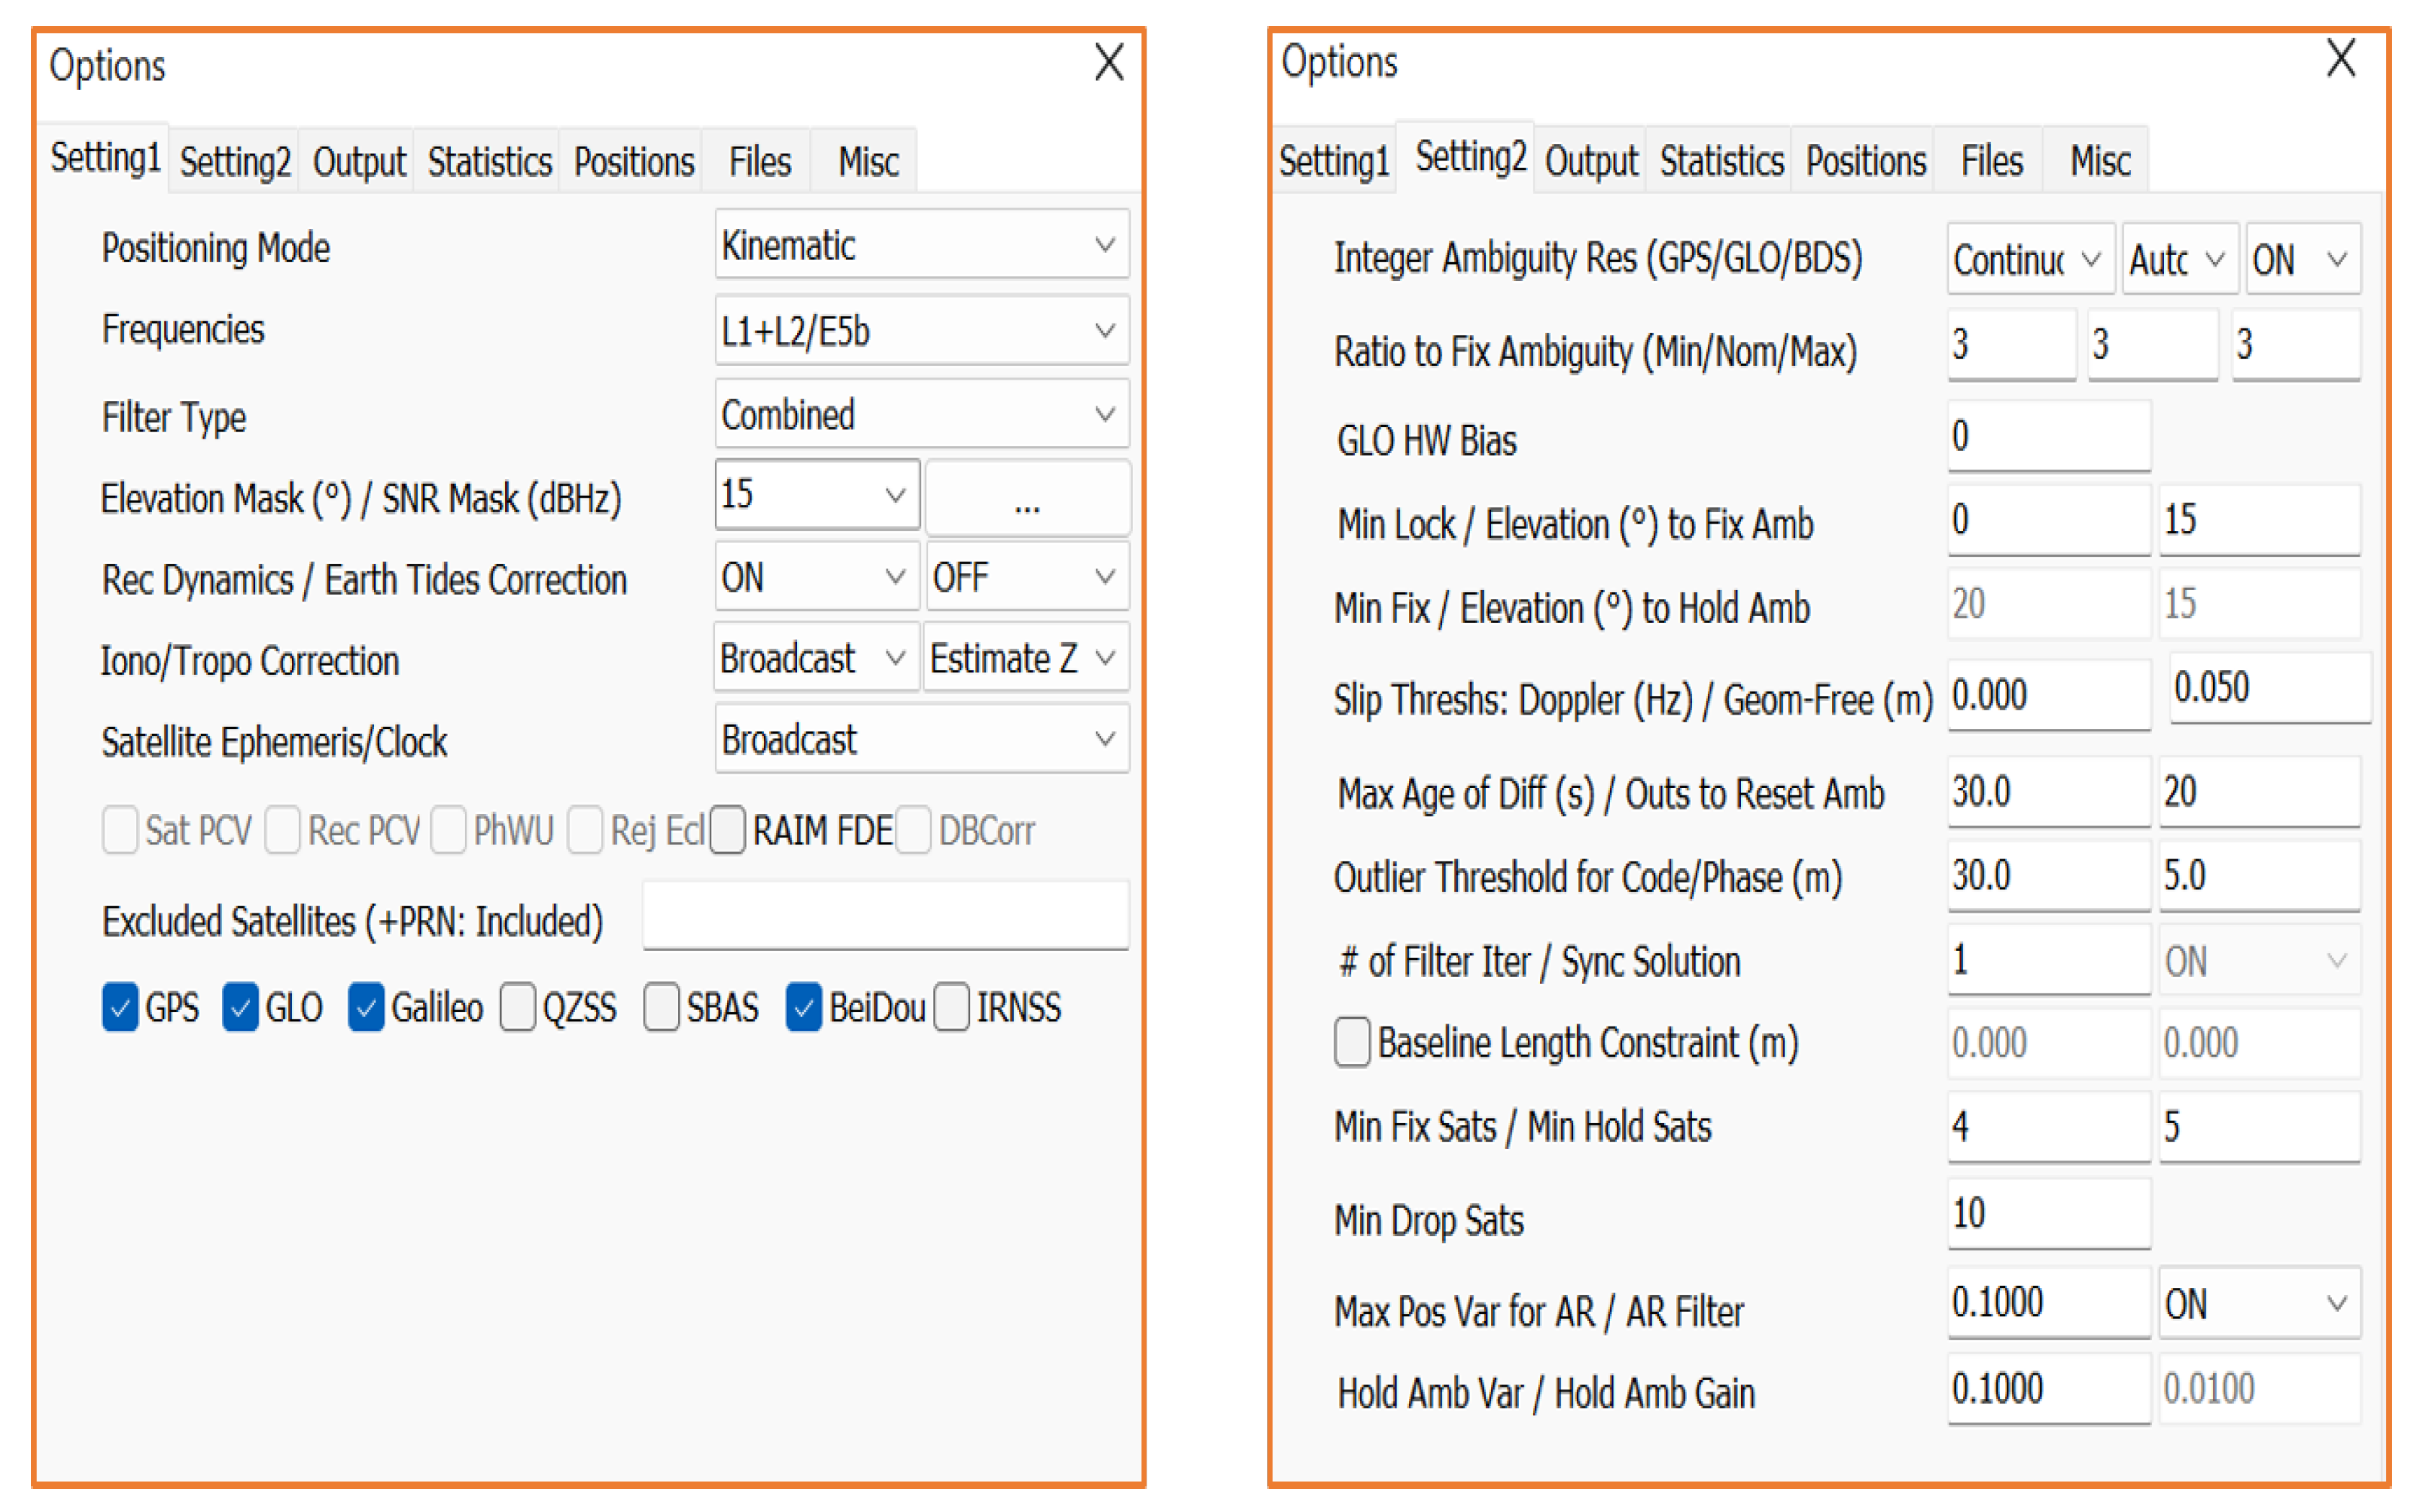This screenshot has height=1512, width=2425.
Task: Open the Positioning Mode dropdown
Action: (920, 245)
